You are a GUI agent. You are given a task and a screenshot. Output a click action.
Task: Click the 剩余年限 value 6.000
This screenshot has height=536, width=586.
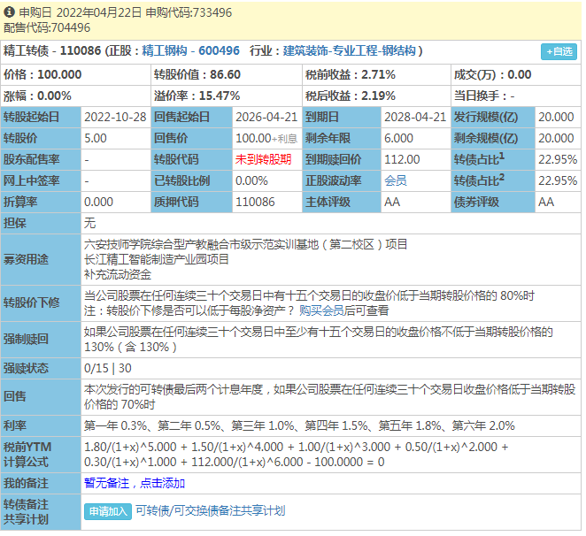point(398,138)
